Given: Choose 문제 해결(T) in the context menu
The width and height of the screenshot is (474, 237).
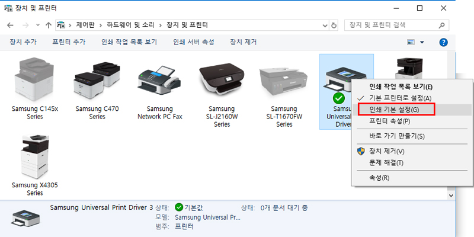Looking at the screenshot, I should pos(386,163).
